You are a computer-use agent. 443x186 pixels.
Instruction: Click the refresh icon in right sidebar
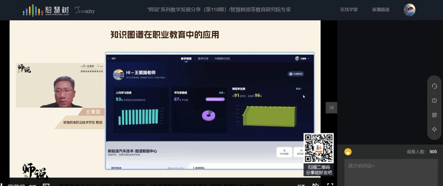point(434,86)
